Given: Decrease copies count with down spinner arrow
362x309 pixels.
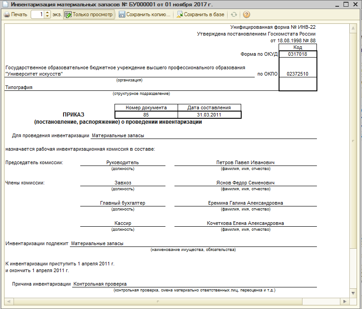Looking at the screenshot, I should point(48,17).
